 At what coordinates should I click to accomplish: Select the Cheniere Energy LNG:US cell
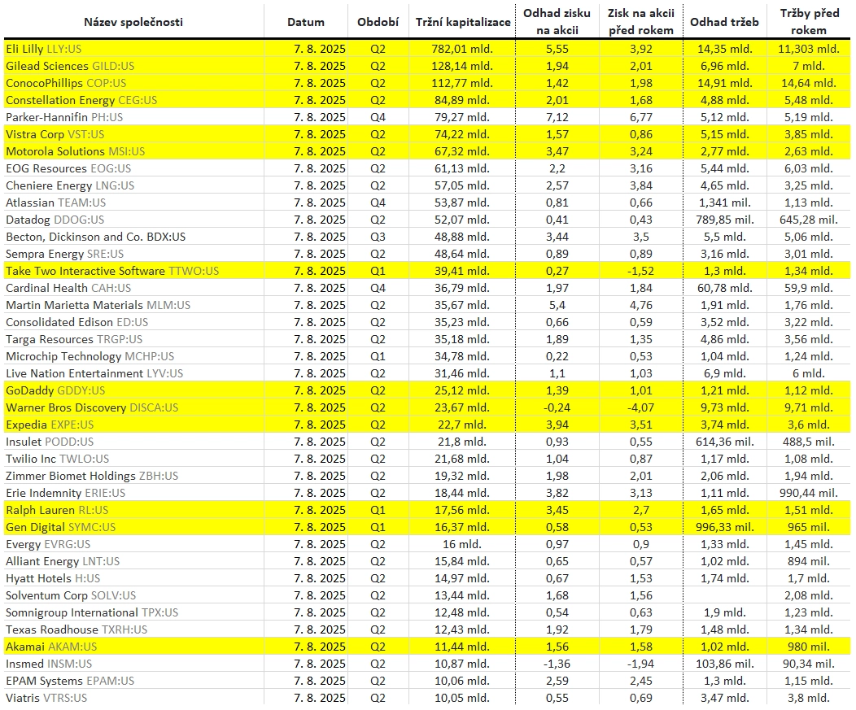[133, 185]
